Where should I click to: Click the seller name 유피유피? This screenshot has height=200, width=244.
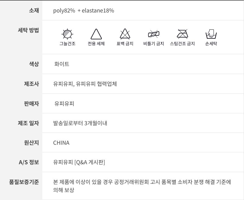(64, 103)
